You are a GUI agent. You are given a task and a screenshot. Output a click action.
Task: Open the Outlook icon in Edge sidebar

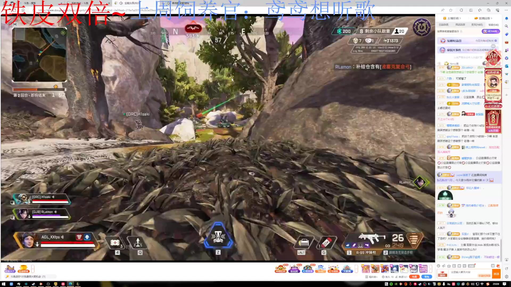pyautogui.click(x=506, y=66)
